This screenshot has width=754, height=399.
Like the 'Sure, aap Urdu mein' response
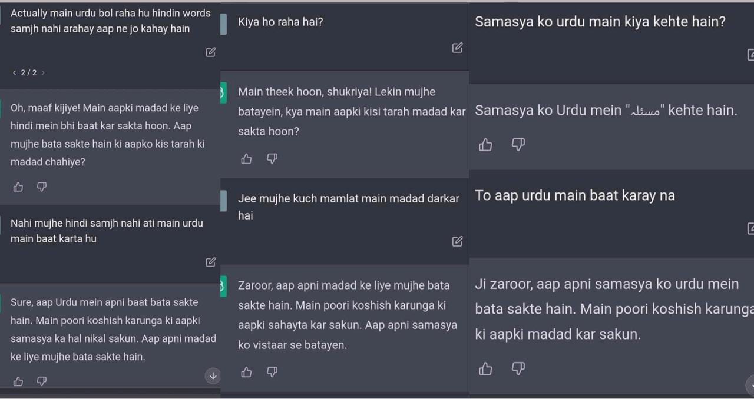[18, 381]
